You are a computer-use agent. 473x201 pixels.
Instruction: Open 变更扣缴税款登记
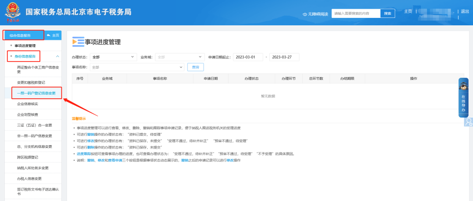pyautogui.click(x=31, y=82)
